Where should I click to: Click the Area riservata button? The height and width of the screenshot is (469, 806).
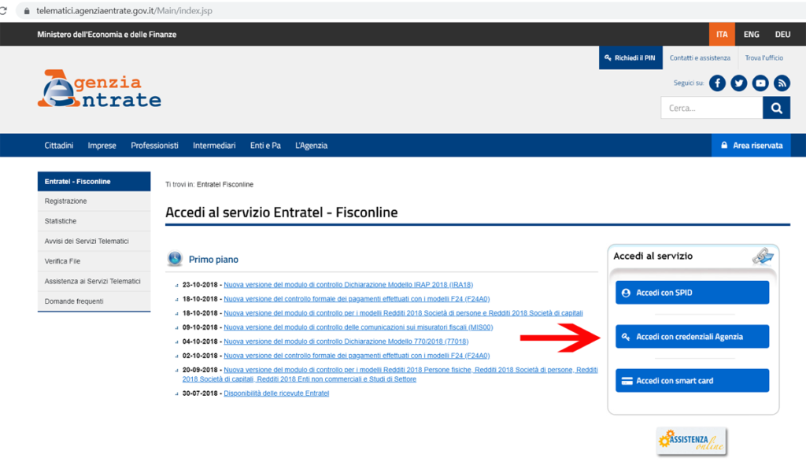point(751,146)
